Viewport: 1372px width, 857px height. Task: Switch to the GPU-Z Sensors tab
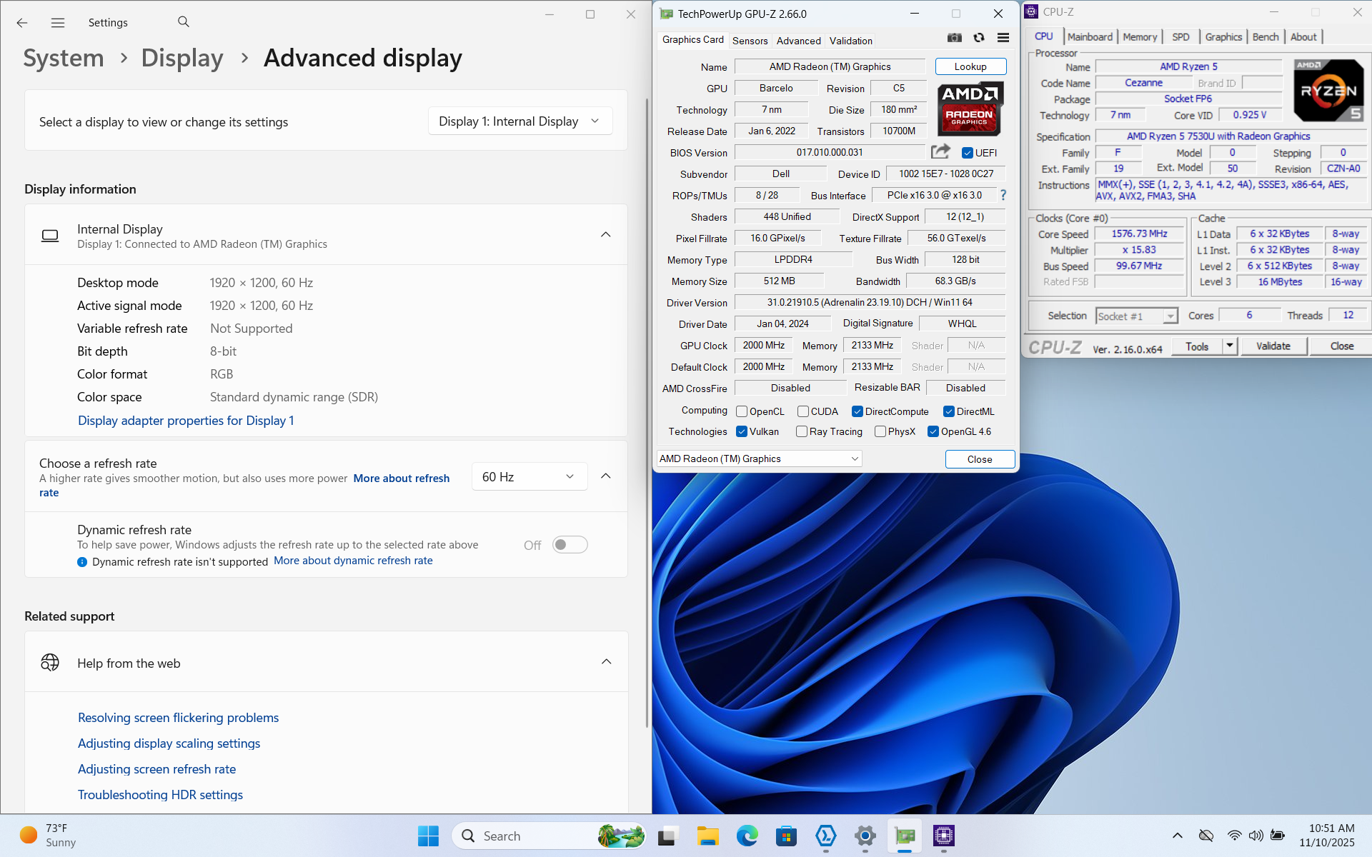click(750, 41)
